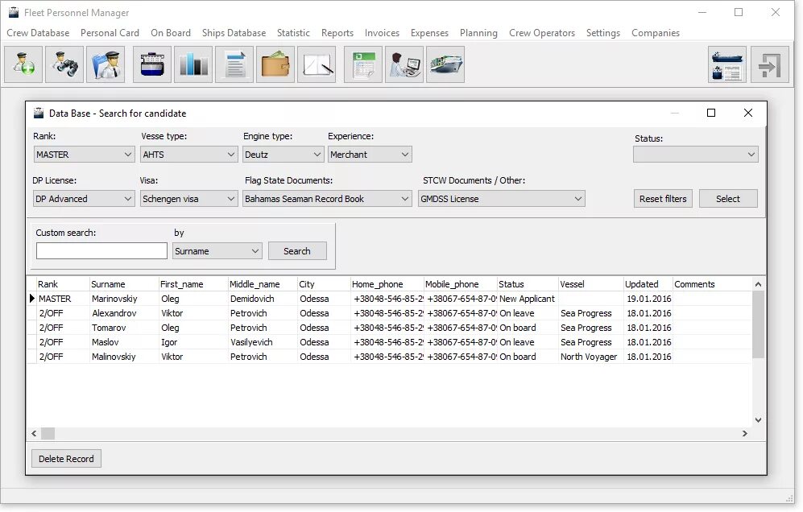Open the Personal Card menu
This screenshot has width=803, height=512.
point(110,33)
